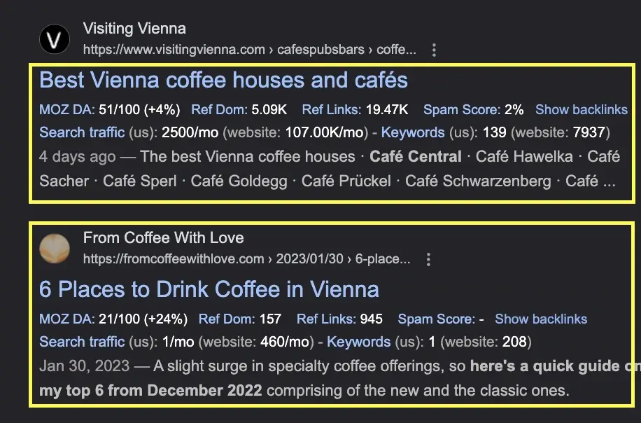
Task: Click Ref Links metric showing 19.47K
Action: pyautogui.click(x=331, y=110)
